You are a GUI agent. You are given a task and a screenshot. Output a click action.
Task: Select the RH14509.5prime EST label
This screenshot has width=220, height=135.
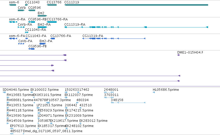pos(20,121)
